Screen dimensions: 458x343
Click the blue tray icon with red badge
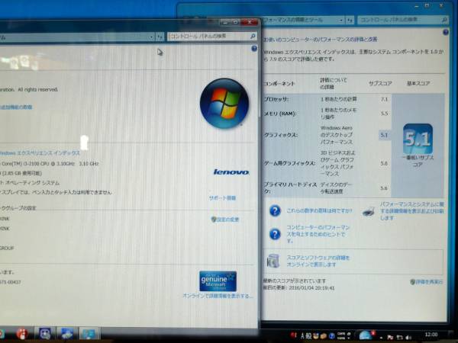[366, 335]
